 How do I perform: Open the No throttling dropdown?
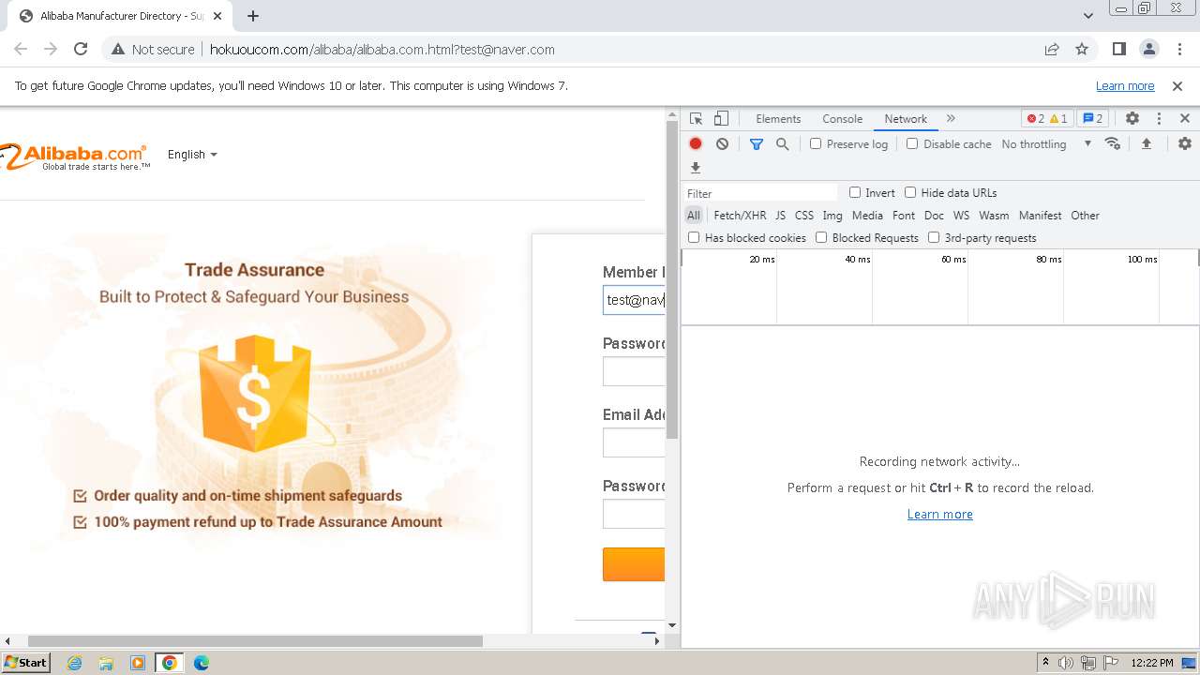click(x=1046, y=143)
